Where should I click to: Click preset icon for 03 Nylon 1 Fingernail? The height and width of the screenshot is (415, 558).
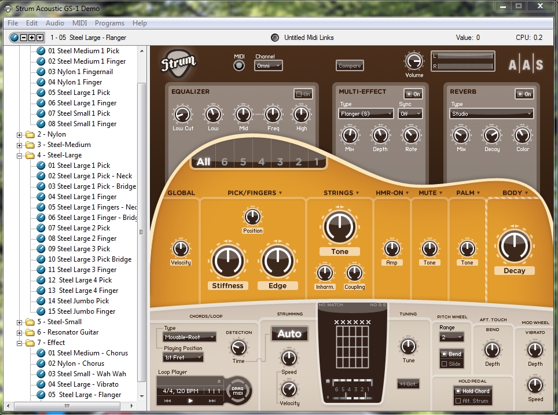coord(41,72)
